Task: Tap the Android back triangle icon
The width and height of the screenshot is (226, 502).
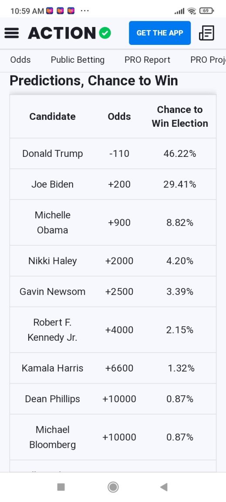Action: (x=164, y=487)
